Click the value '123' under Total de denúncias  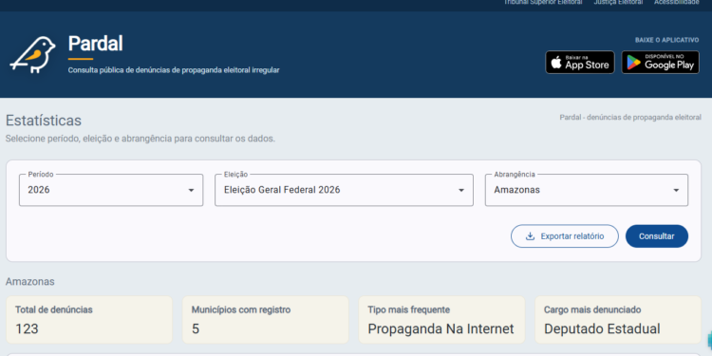(27, 328)
